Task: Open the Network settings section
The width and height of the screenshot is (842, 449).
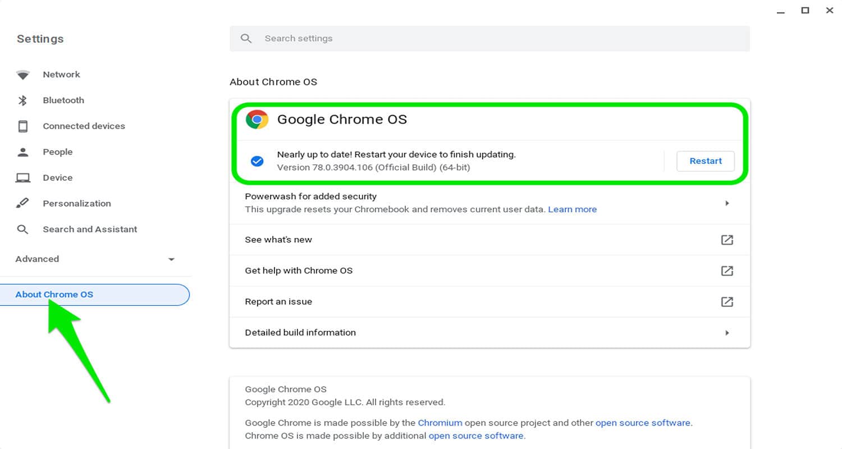Action: tap(62, 75)
